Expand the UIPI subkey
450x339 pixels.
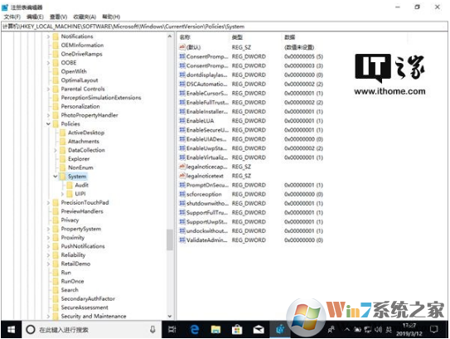click(62, 194)
